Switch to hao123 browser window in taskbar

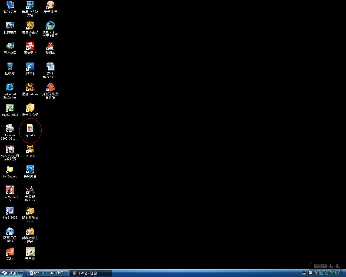(x=48, y=273)
